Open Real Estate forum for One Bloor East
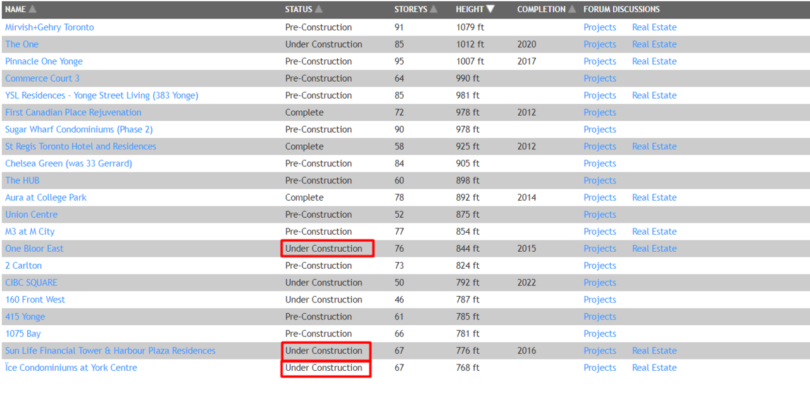The image size is (810, 403). click(654, 249)
